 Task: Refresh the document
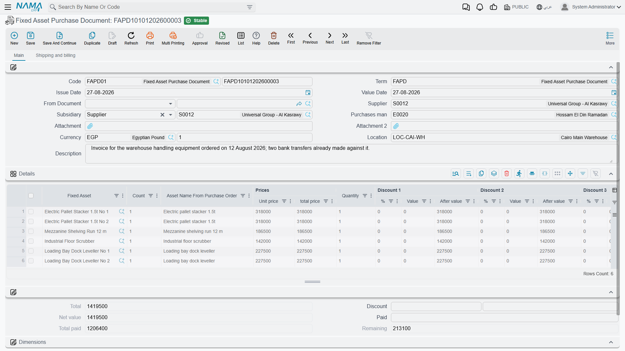131,38
